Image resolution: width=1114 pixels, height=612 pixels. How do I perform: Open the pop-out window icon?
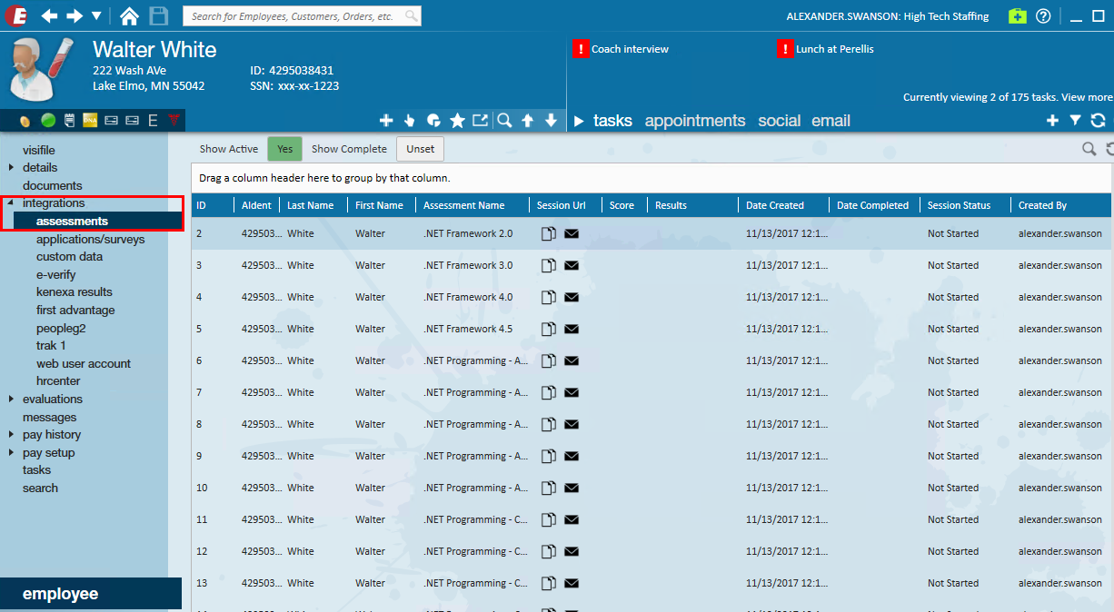pyautogui.click(x=480, y=120)
